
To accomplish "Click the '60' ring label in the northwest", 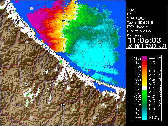I will point(31,8).
